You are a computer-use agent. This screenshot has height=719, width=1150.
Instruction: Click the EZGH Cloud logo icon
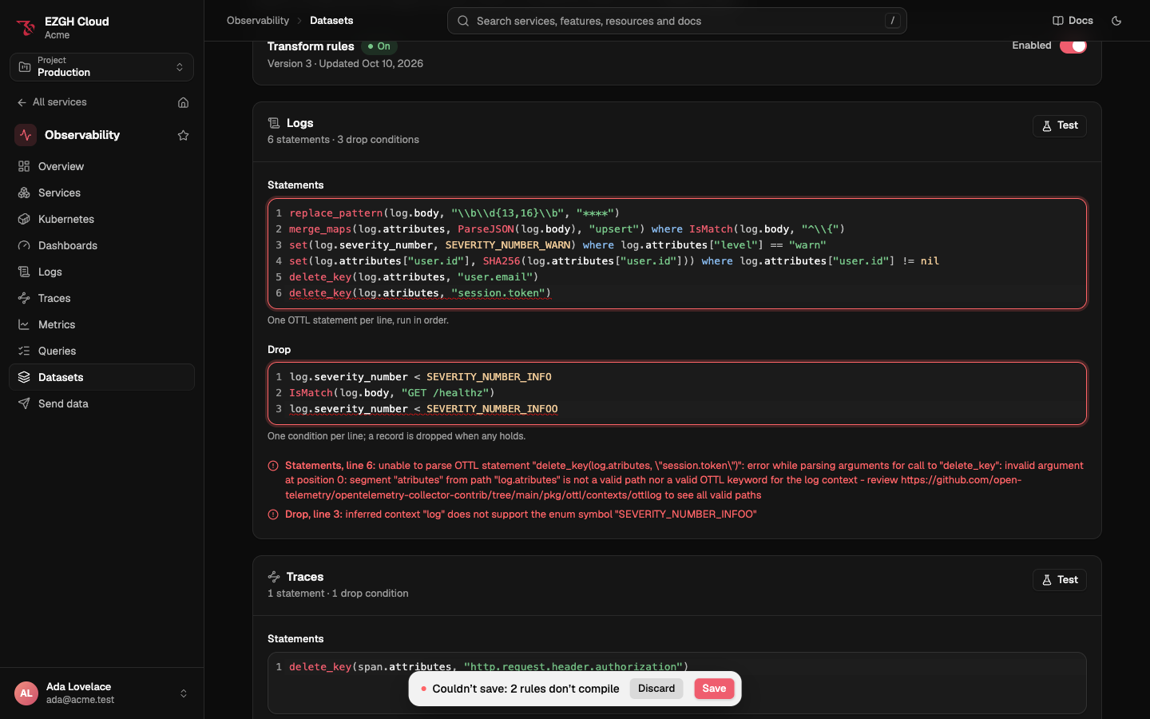[x=26, y=28]
